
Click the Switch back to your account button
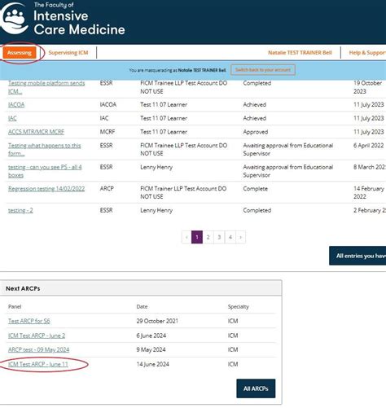point(263,70)
